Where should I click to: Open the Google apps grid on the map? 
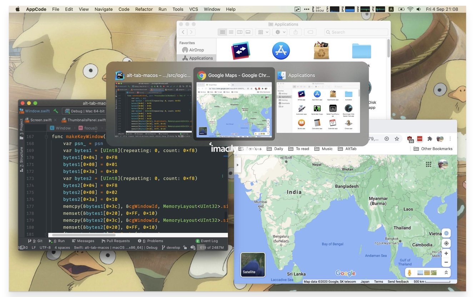tap(429, 164)
